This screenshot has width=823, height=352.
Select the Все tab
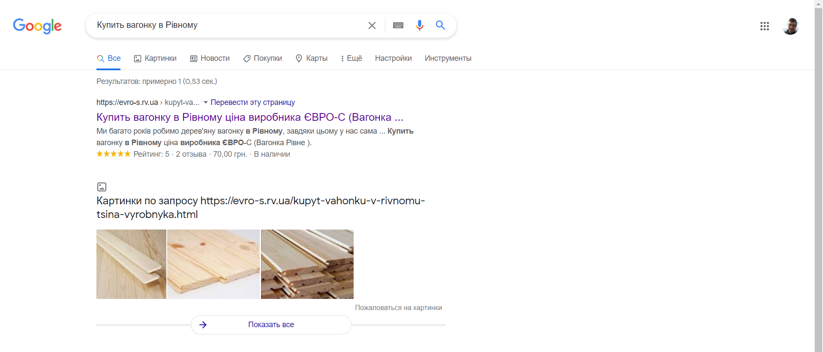click(109, 58)
